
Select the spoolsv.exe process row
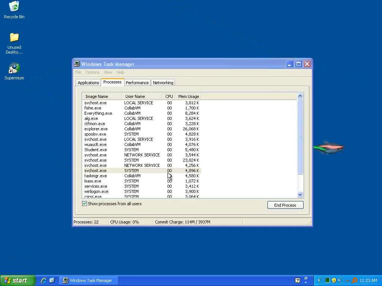pos(142,134)
